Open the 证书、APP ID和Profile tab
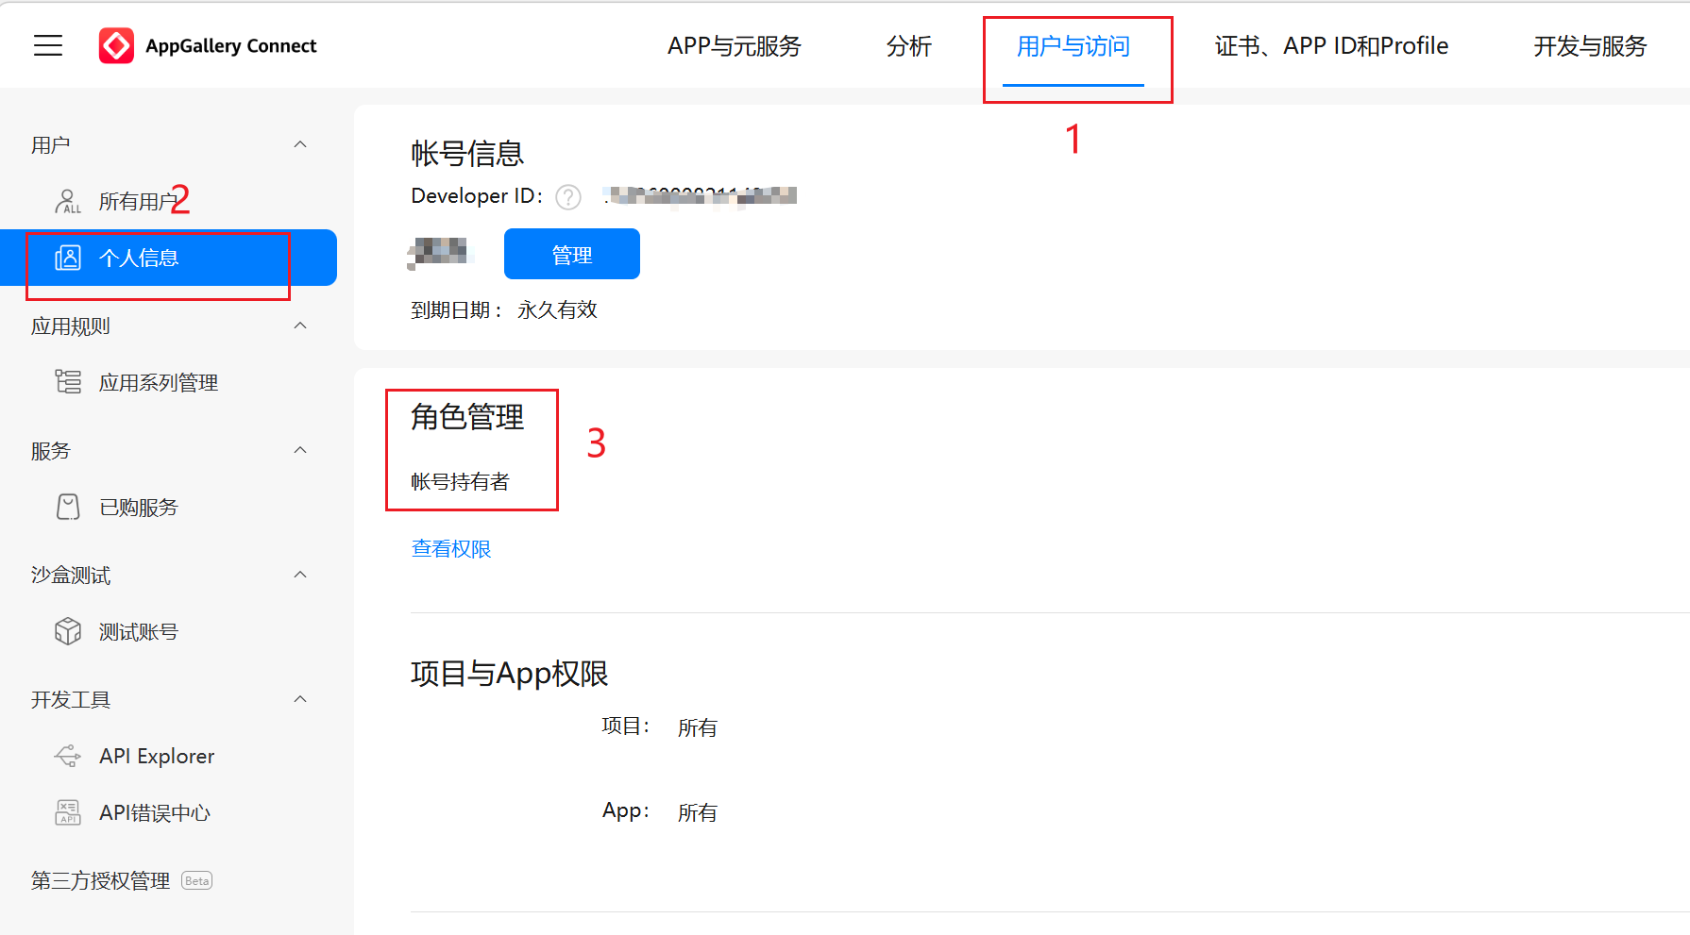The height and width of the screenshot is (935, 1690). pyautogui.click(x=1330, y=46)
